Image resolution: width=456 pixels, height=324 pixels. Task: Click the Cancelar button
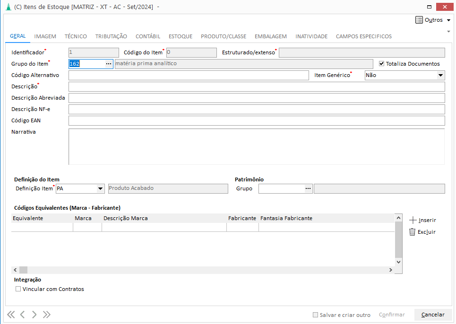(x=433, y=315)
